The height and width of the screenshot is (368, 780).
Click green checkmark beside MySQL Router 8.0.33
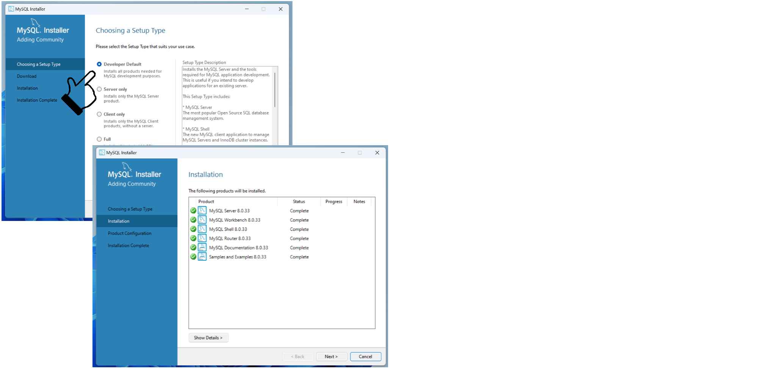[x=193, y=238]
